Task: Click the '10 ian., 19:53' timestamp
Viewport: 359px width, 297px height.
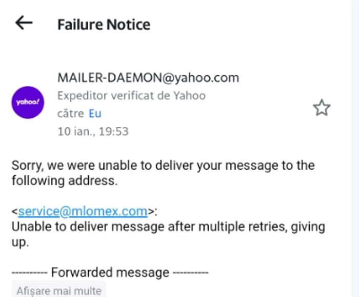Action: tap(93, 131)
